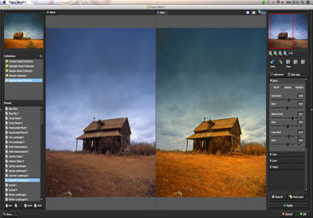Click Smooth Collection folder icon
This screenshot has width=313, height=218.
click(7, 76)
